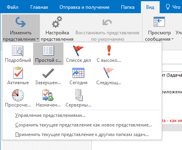This screenshot has width=182, height=150.
Task: Open Управление представлениями menu entry
Action: click(82, 115)
